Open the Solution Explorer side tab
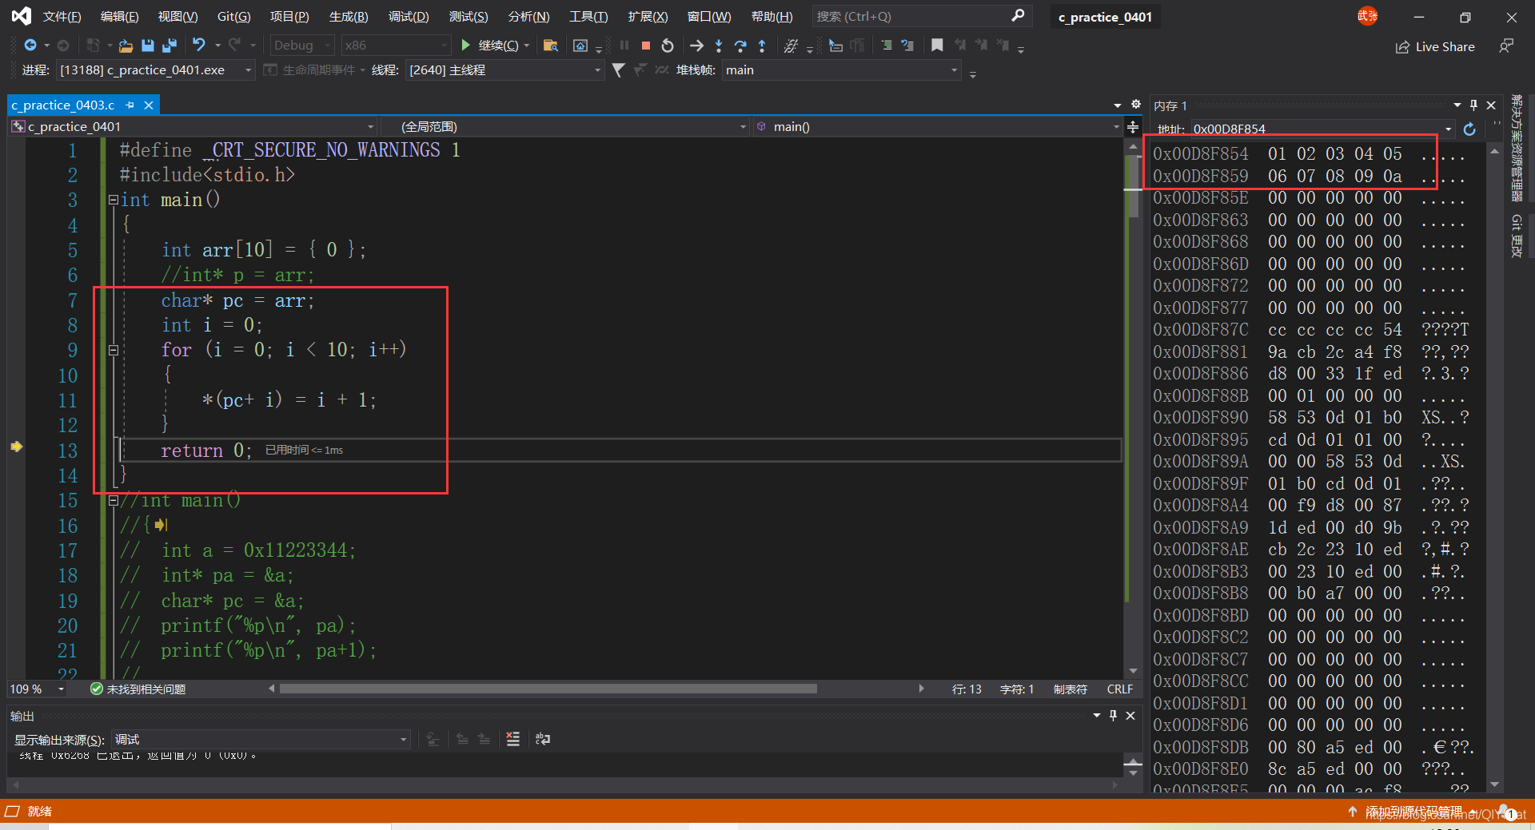 (1517, 149)
